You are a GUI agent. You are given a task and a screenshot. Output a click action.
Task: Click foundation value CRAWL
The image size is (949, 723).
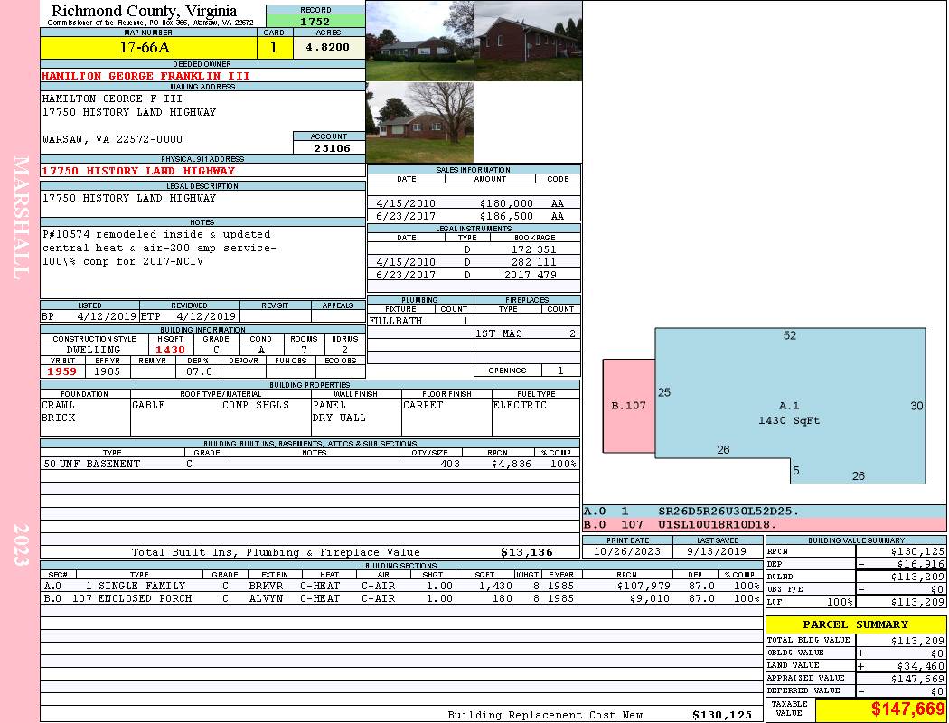click(58, 405)
